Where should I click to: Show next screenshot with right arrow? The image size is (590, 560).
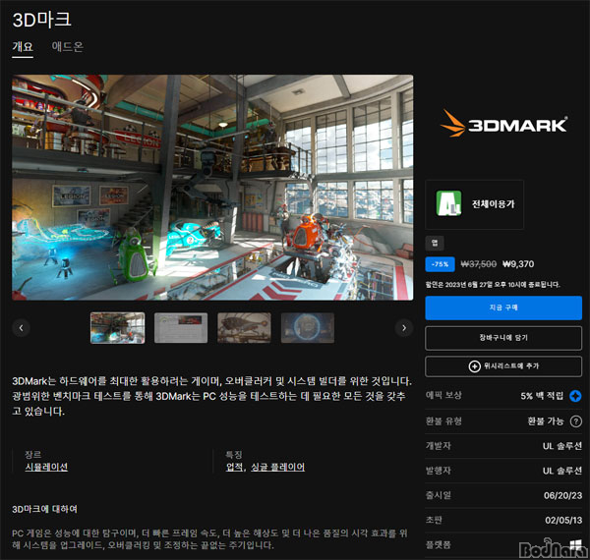point(404,328)
